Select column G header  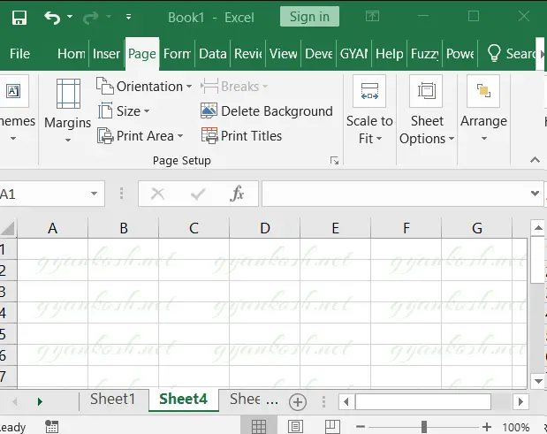[x=477, y=228]
